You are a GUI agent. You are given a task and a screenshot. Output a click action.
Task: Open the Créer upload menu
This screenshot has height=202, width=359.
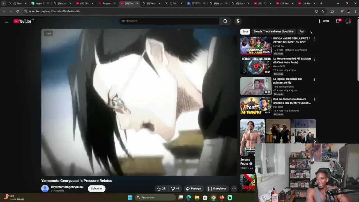pos(323,21)
